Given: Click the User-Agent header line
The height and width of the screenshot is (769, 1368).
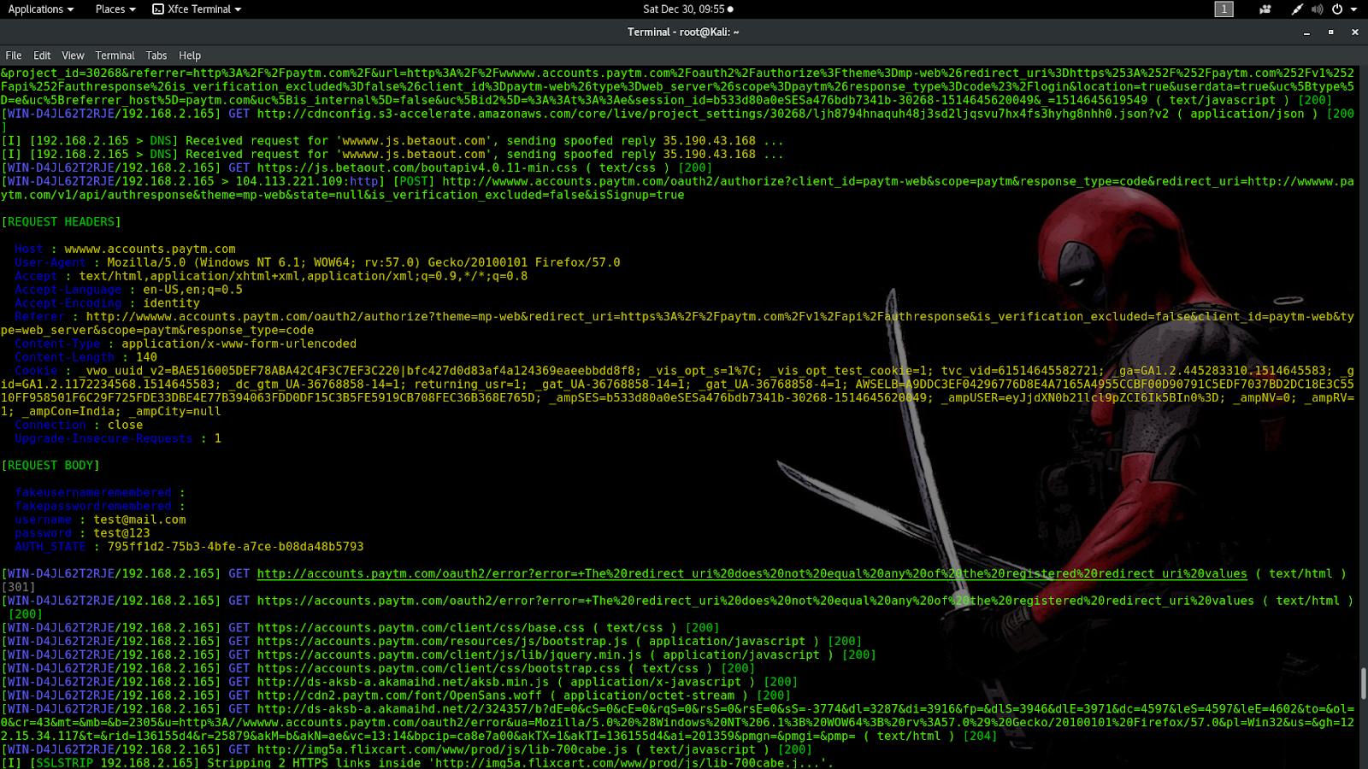Looking at the screenshot, I should [x=317, y=263].
